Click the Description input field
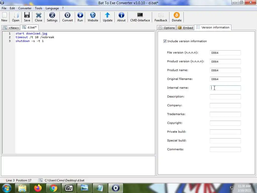Viewport: 257px width, 193px height. 225,97
